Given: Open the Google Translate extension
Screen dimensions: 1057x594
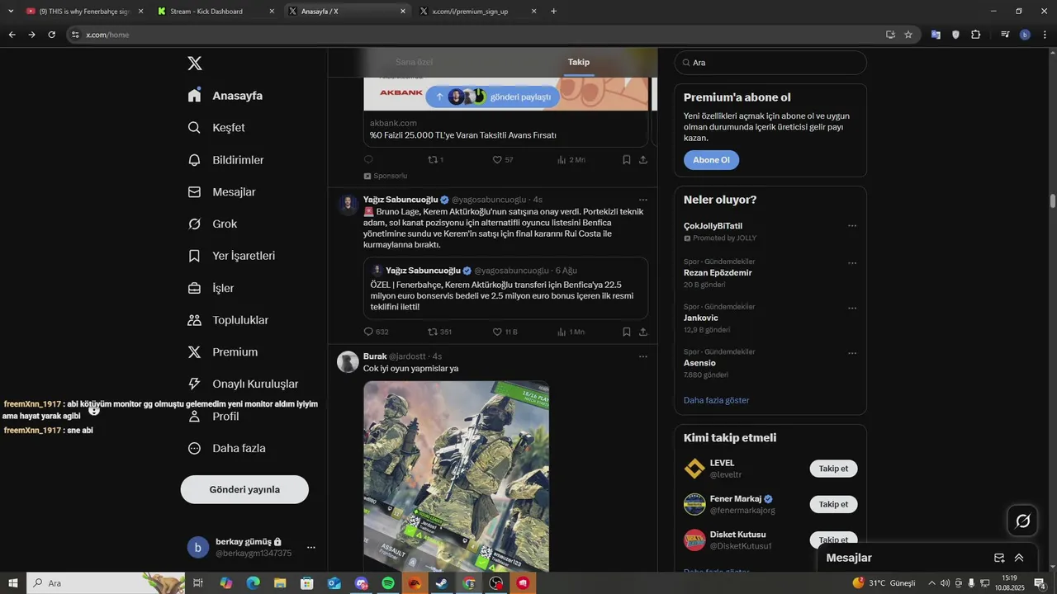Looking at the screenshot, I should pos(936,35).
